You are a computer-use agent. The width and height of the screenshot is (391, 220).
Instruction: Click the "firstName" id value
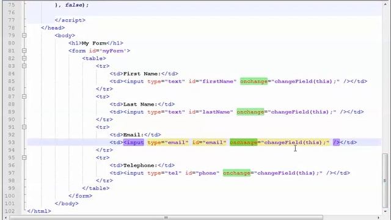[x=217, y=81]
